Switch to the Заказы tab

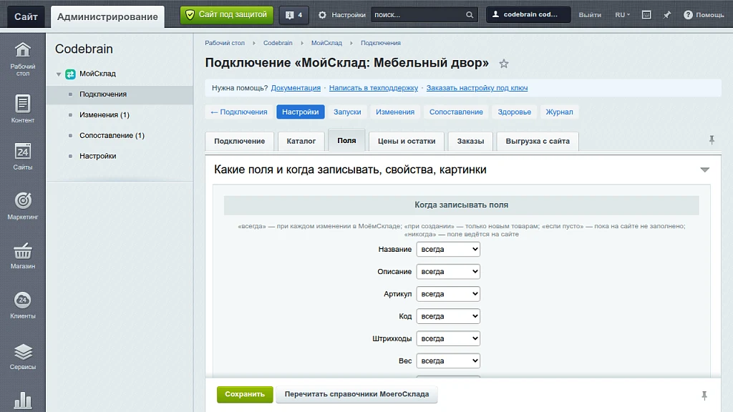(x=470, y=141)
